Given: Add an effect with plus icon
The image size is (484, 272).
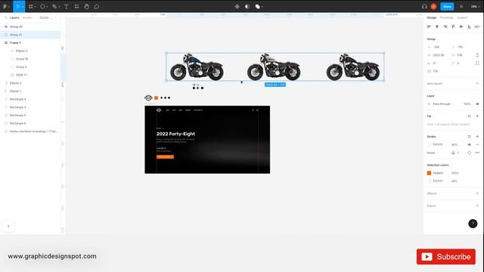Looking at the screenshot, I should point(477,193).
